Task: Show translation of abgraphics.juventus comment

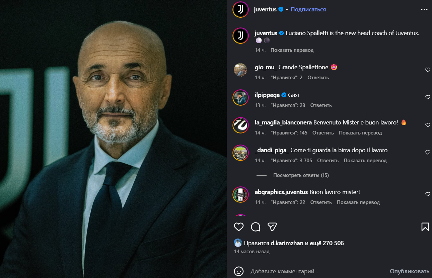Action: click(358, 202)
